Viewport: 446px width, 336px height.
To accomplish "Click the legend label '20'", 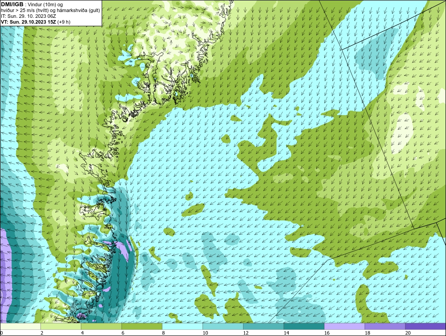I will coord(408,333).
